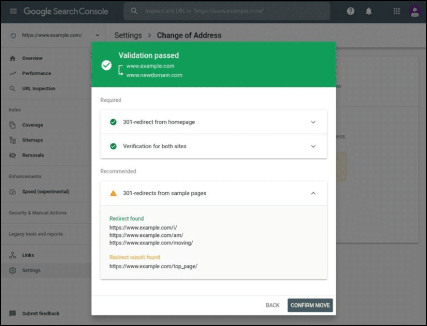This screenshot has height=326, width=427.
Task: Open the account avatar menu
Action: pos(415,11)
